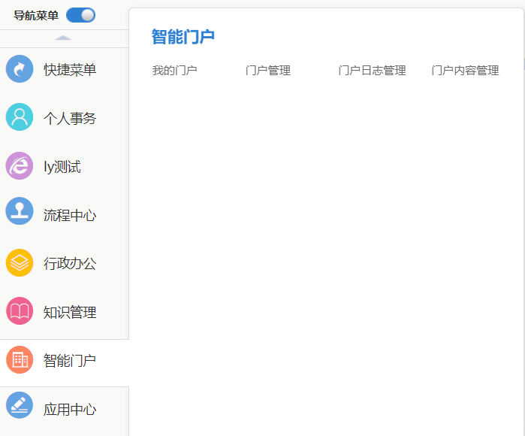
Task: Go to 流程中心 menu entry
Action: 70,215
